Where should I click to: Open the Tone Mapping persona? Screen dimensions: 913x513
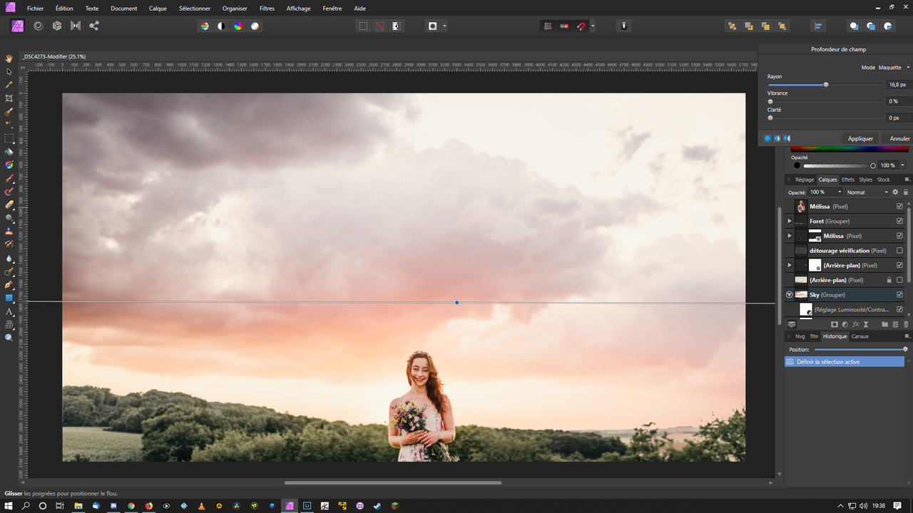(x=76, y=26)
